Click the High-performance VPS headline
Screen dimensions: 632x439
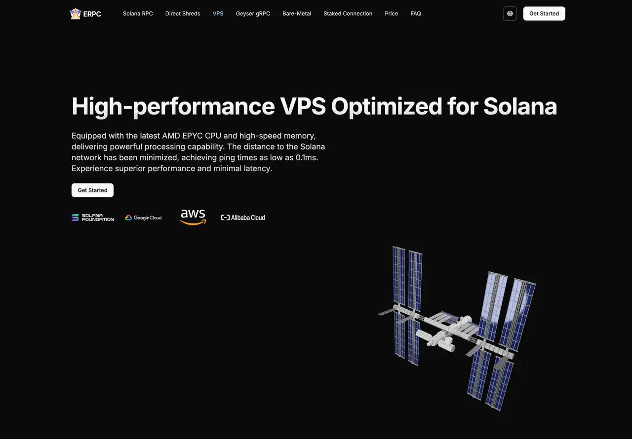tap(314, 106)
